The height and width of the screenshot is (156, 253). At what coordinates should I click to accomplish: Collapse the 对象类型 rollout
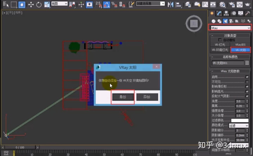click(x=230, y=36)
